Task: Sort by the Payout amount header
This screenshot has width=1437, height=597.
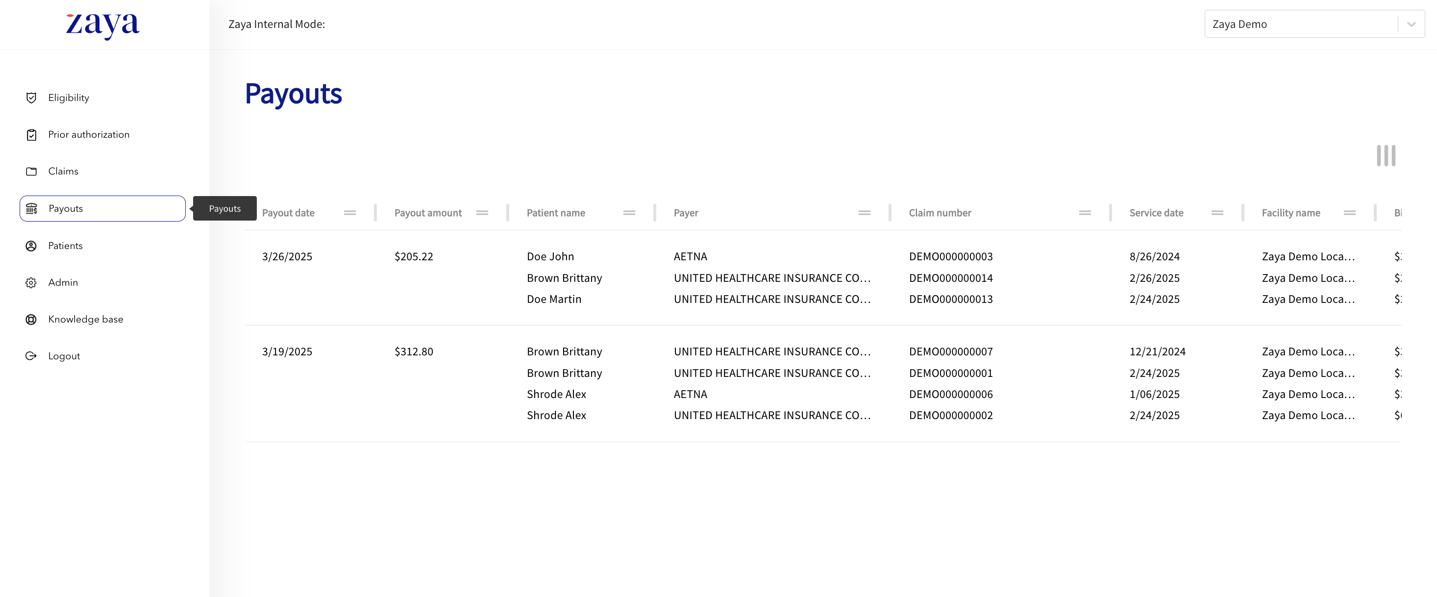Action: click(x=428, y=213)
